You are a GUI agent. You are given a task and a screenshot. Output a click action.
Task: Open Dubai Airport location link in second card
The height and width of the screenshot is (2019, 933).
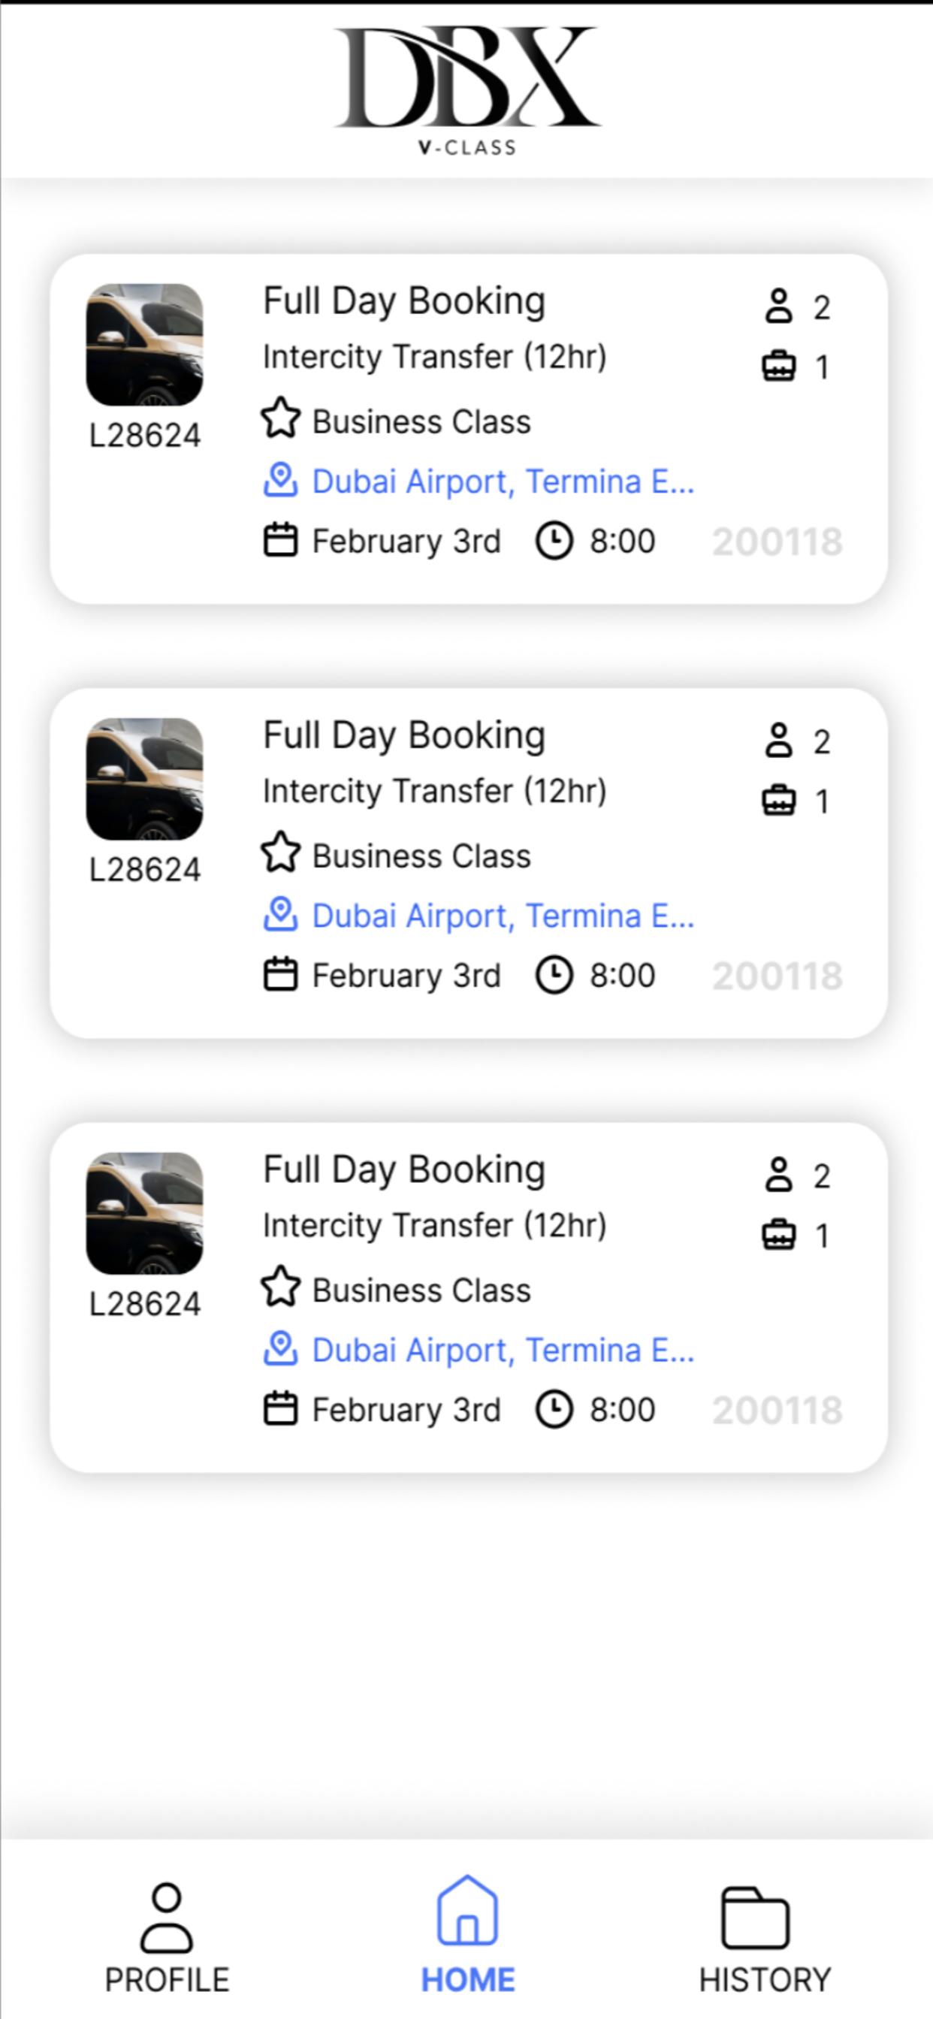pyautogui.click(x=503, y=916)
